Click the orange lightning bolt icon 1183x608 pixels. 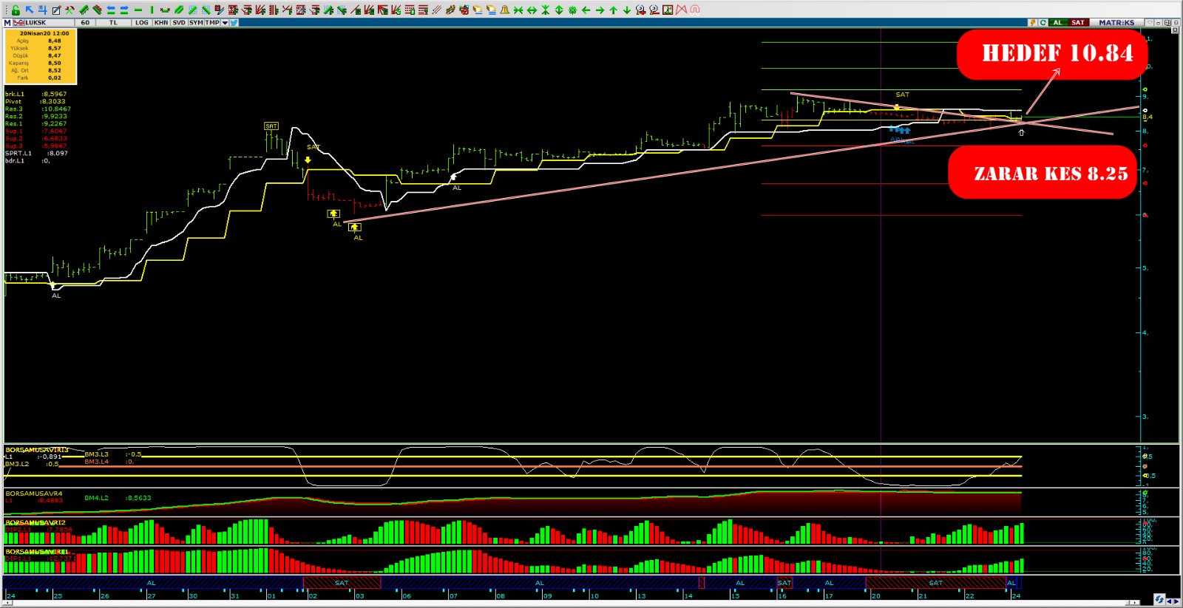1032,23
